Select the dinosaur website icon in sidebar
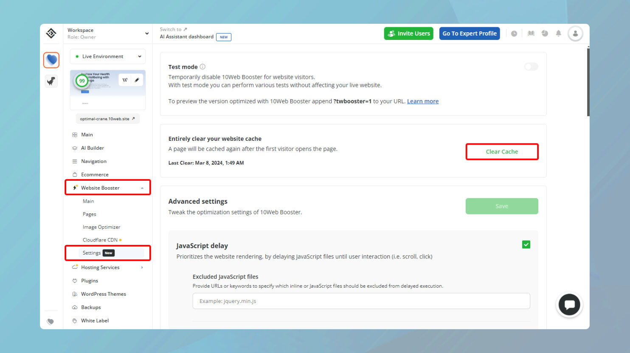630x353 pixels. tap(51, 81)
